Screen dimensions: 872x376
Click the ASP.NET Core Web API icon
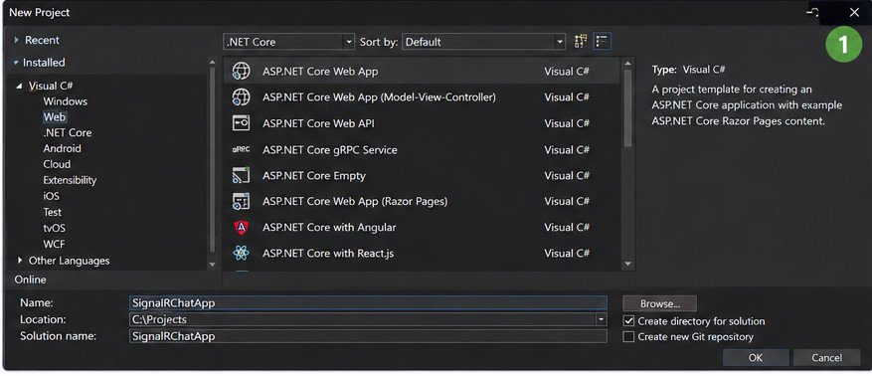pyautogui.click(x=241, y=123)
